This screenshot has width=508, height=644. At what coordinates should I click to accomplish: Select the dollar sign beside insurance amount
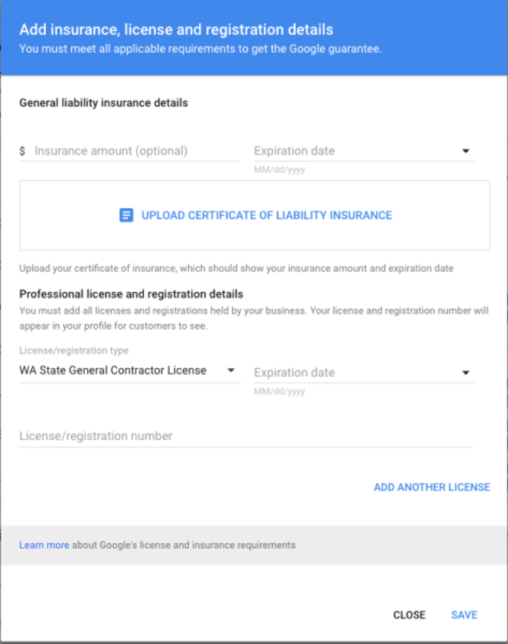pyautogui.click(x=22, y=150)
